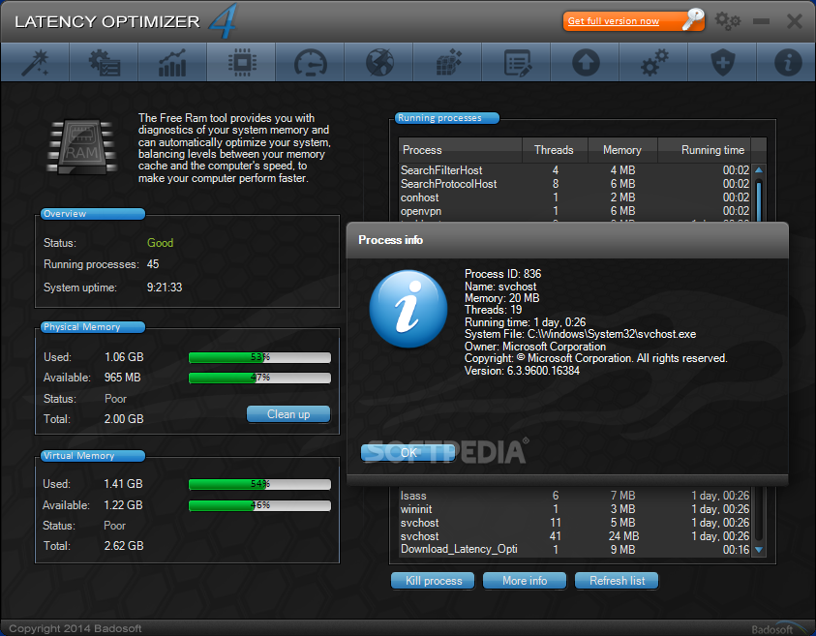This screenshot has height=636, width=816.
Task: Close the Latency Optimizer window
Action: (794, 21)
